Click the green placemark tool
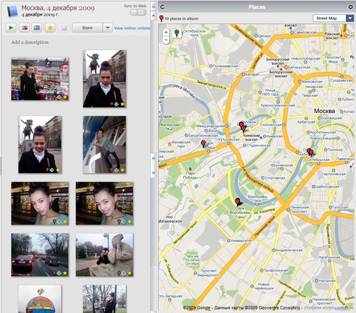Image resolution: width=356 pixels, height=313 pixels. [x=176, y=34]
